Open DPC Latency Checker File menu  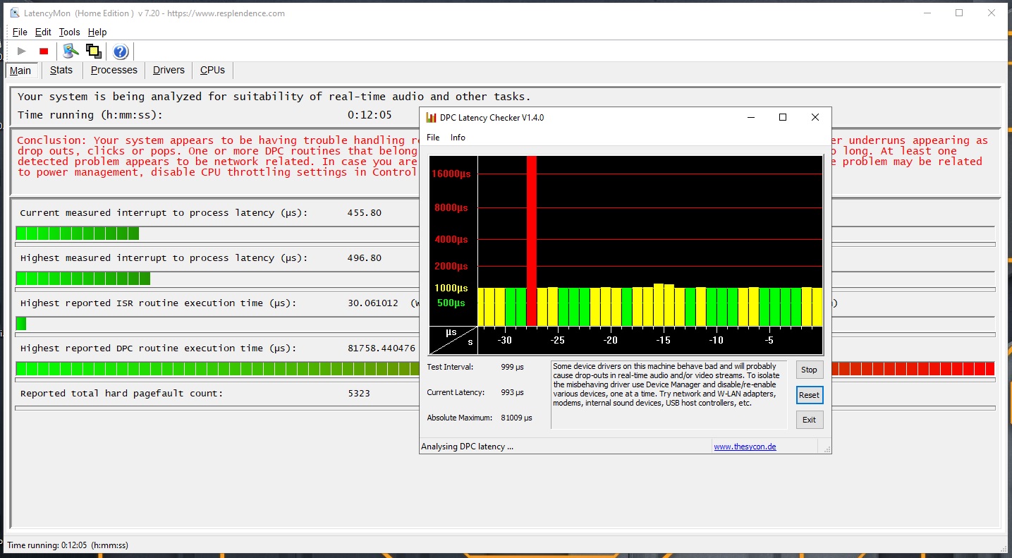(433, 138)
